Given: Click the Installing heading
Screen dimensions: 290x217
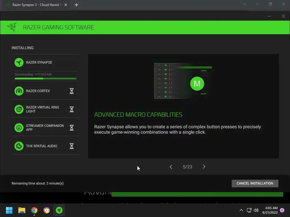Looking at the screenshot, I should pyautogui.click(x=23, y=48).
